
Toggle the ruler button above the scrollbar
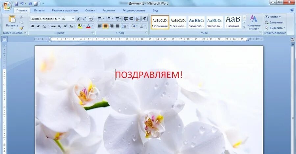tap(293, 40)
